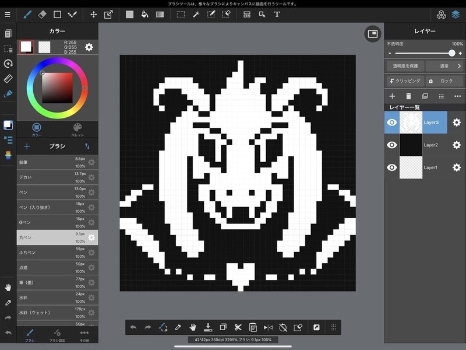Select the Fill rectangle tool
The width and height of the screenshot is (466, 350).
click(x=129, y=14)
